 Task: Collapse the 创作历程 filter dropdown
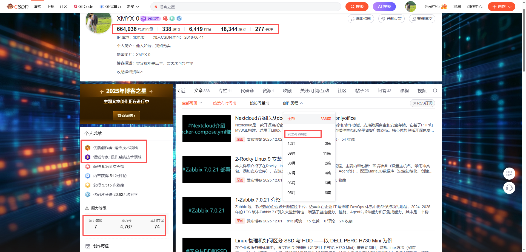click(293, 103)
